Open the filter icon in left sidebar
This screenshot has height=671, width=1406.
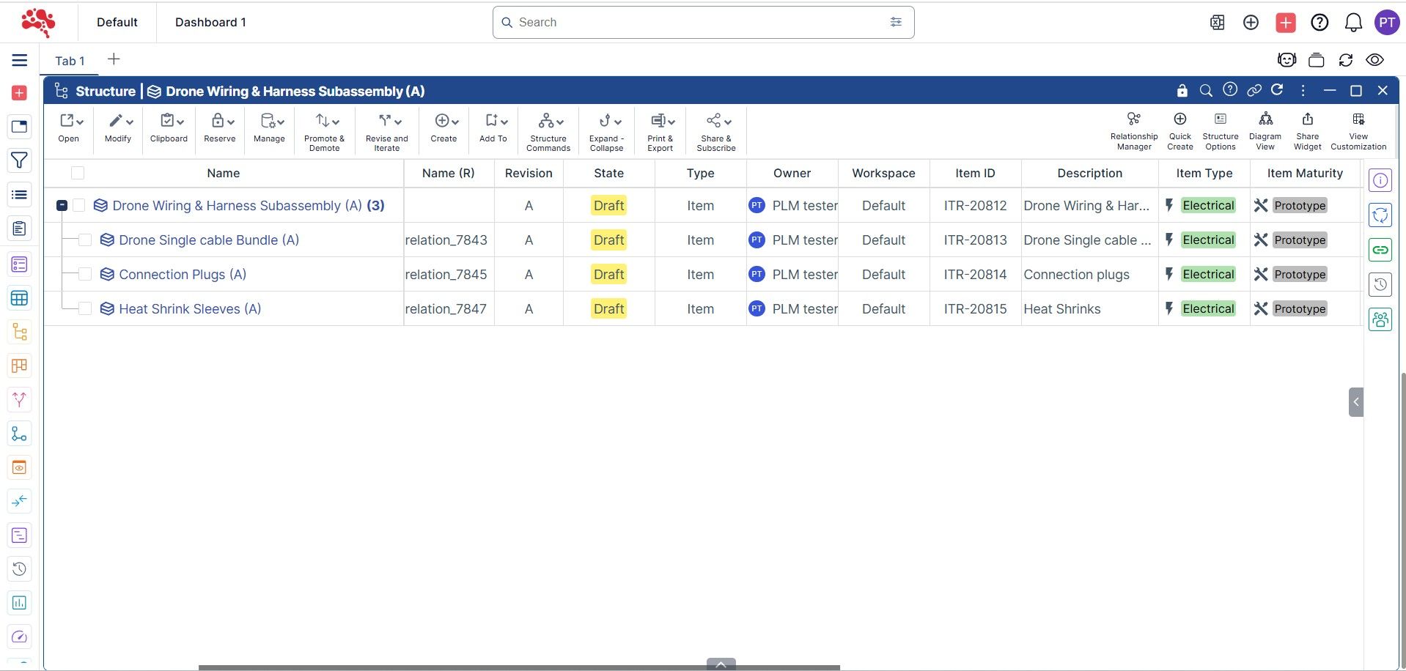click(x=20, y=160)
